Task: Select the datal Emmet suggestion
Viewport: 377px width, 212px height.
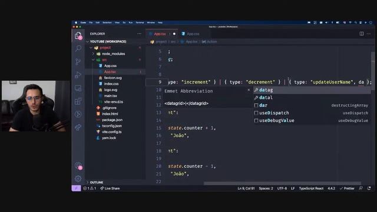Action: click(x=312, y=98)
